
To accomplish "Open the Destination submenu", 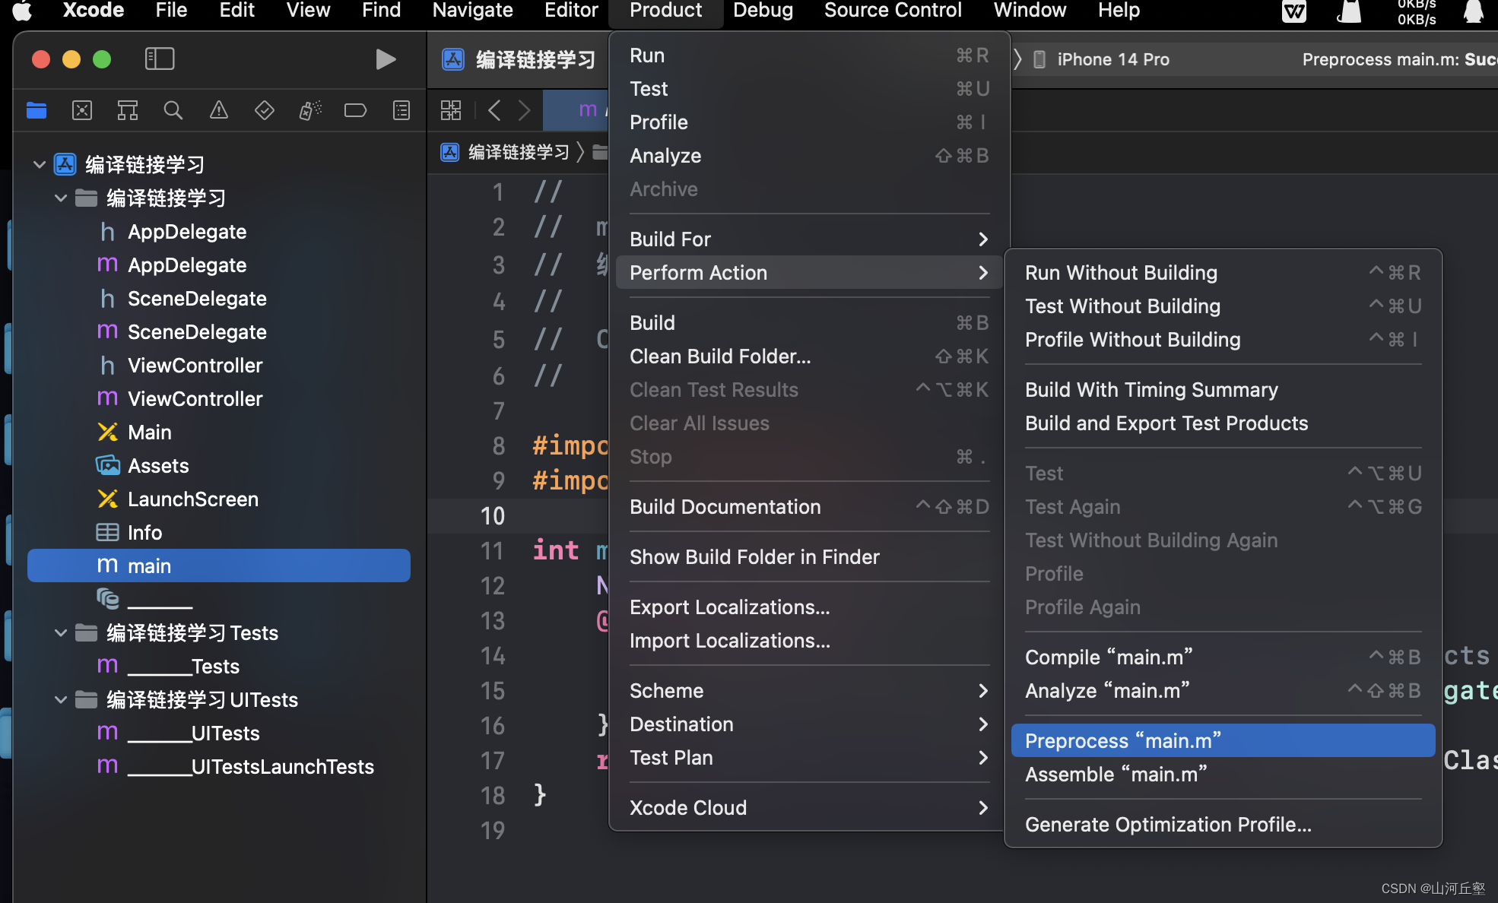I will point(809,724).
